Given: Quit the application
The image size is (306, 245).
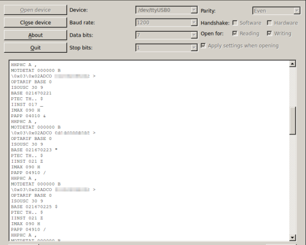Looking at the screenshot, I should (x=35, y=48).
